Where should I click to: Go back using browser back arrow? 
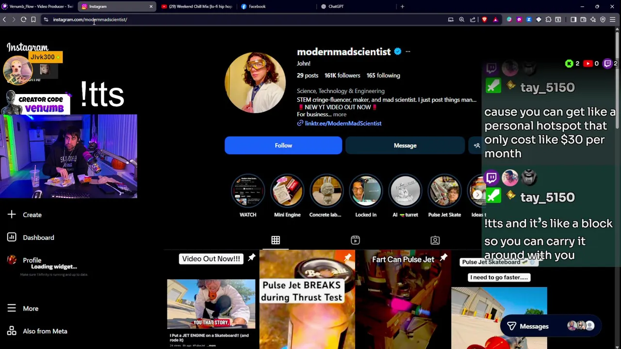(4, 19)
